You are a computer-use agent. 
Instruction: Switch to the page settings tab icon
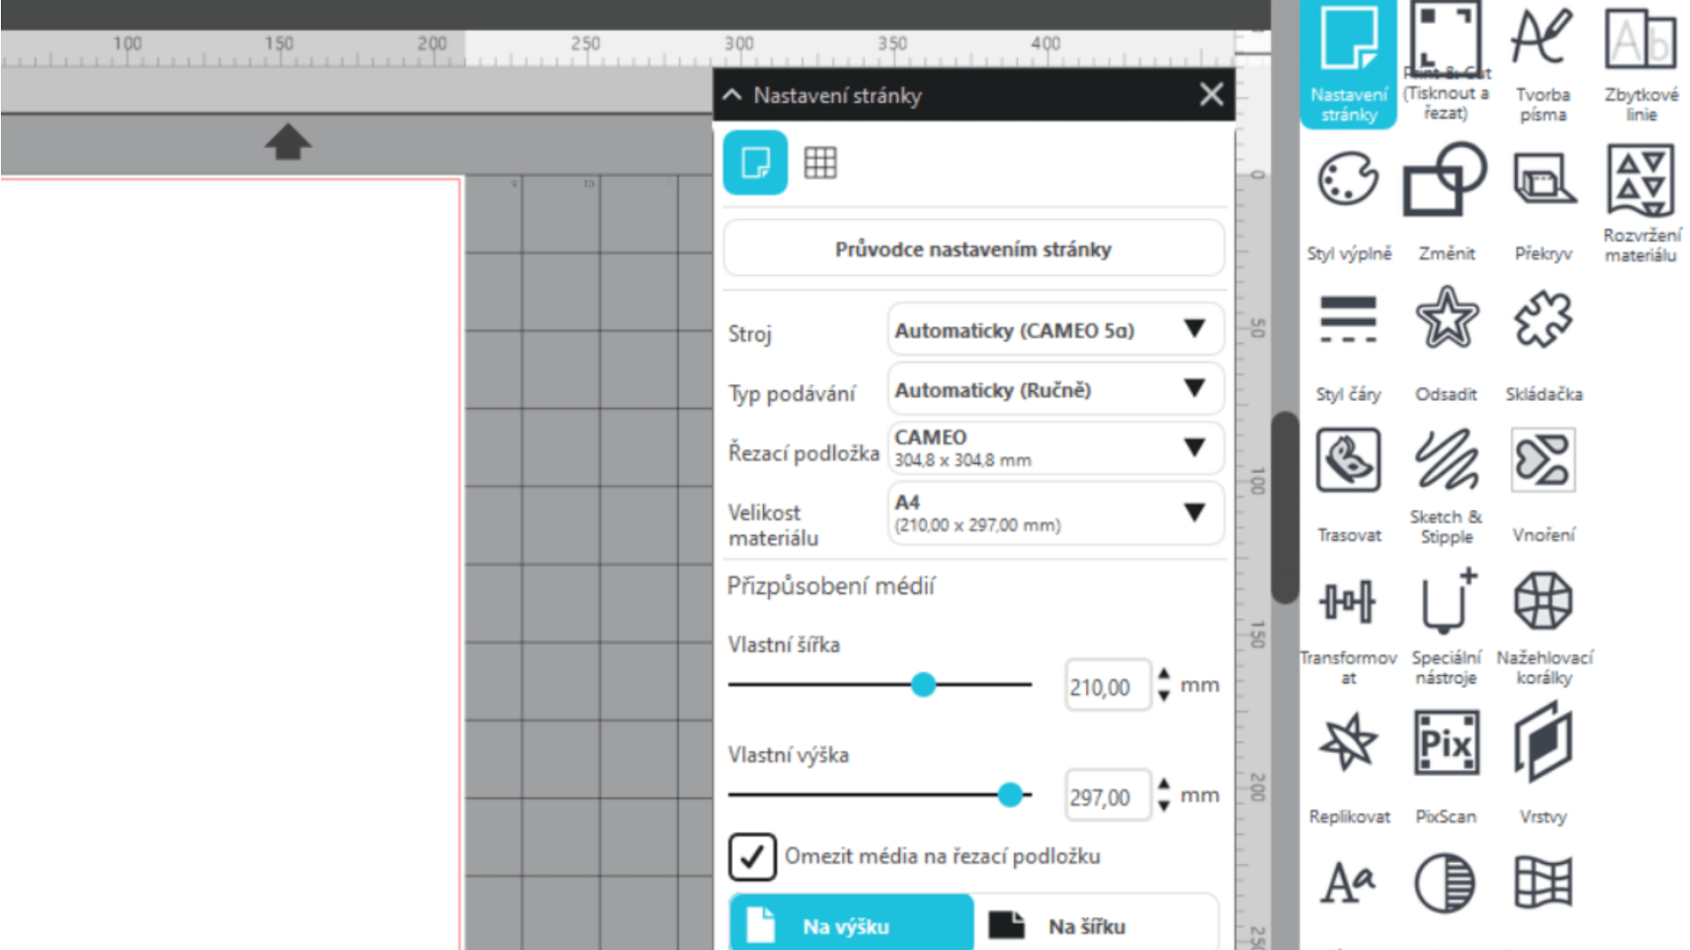point(755,162)
